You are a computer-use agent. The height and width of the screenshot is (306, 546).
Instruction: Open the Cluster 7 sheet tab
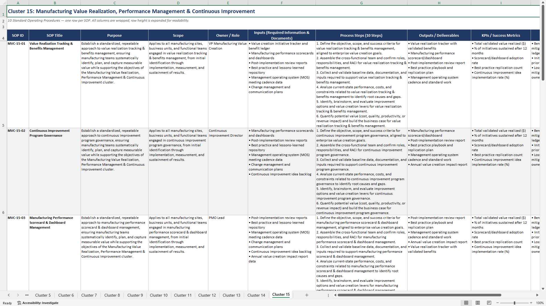(89, 295)
